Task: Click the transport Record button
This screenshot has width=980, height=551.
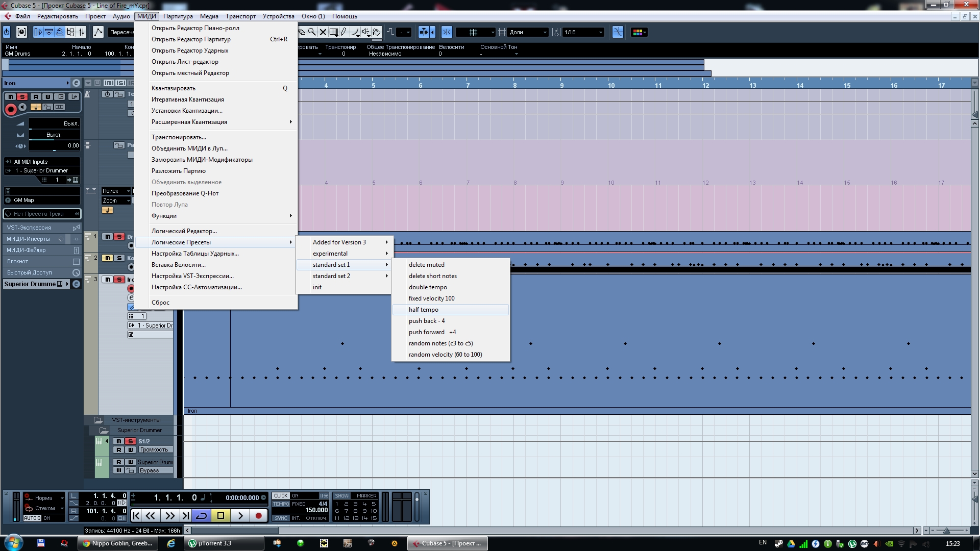Action: [258, 516]
